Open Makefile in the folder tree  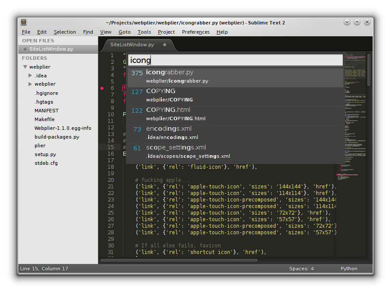[44, 119]
